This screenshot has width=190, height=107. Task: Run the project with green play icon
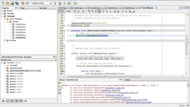[65, 3]
